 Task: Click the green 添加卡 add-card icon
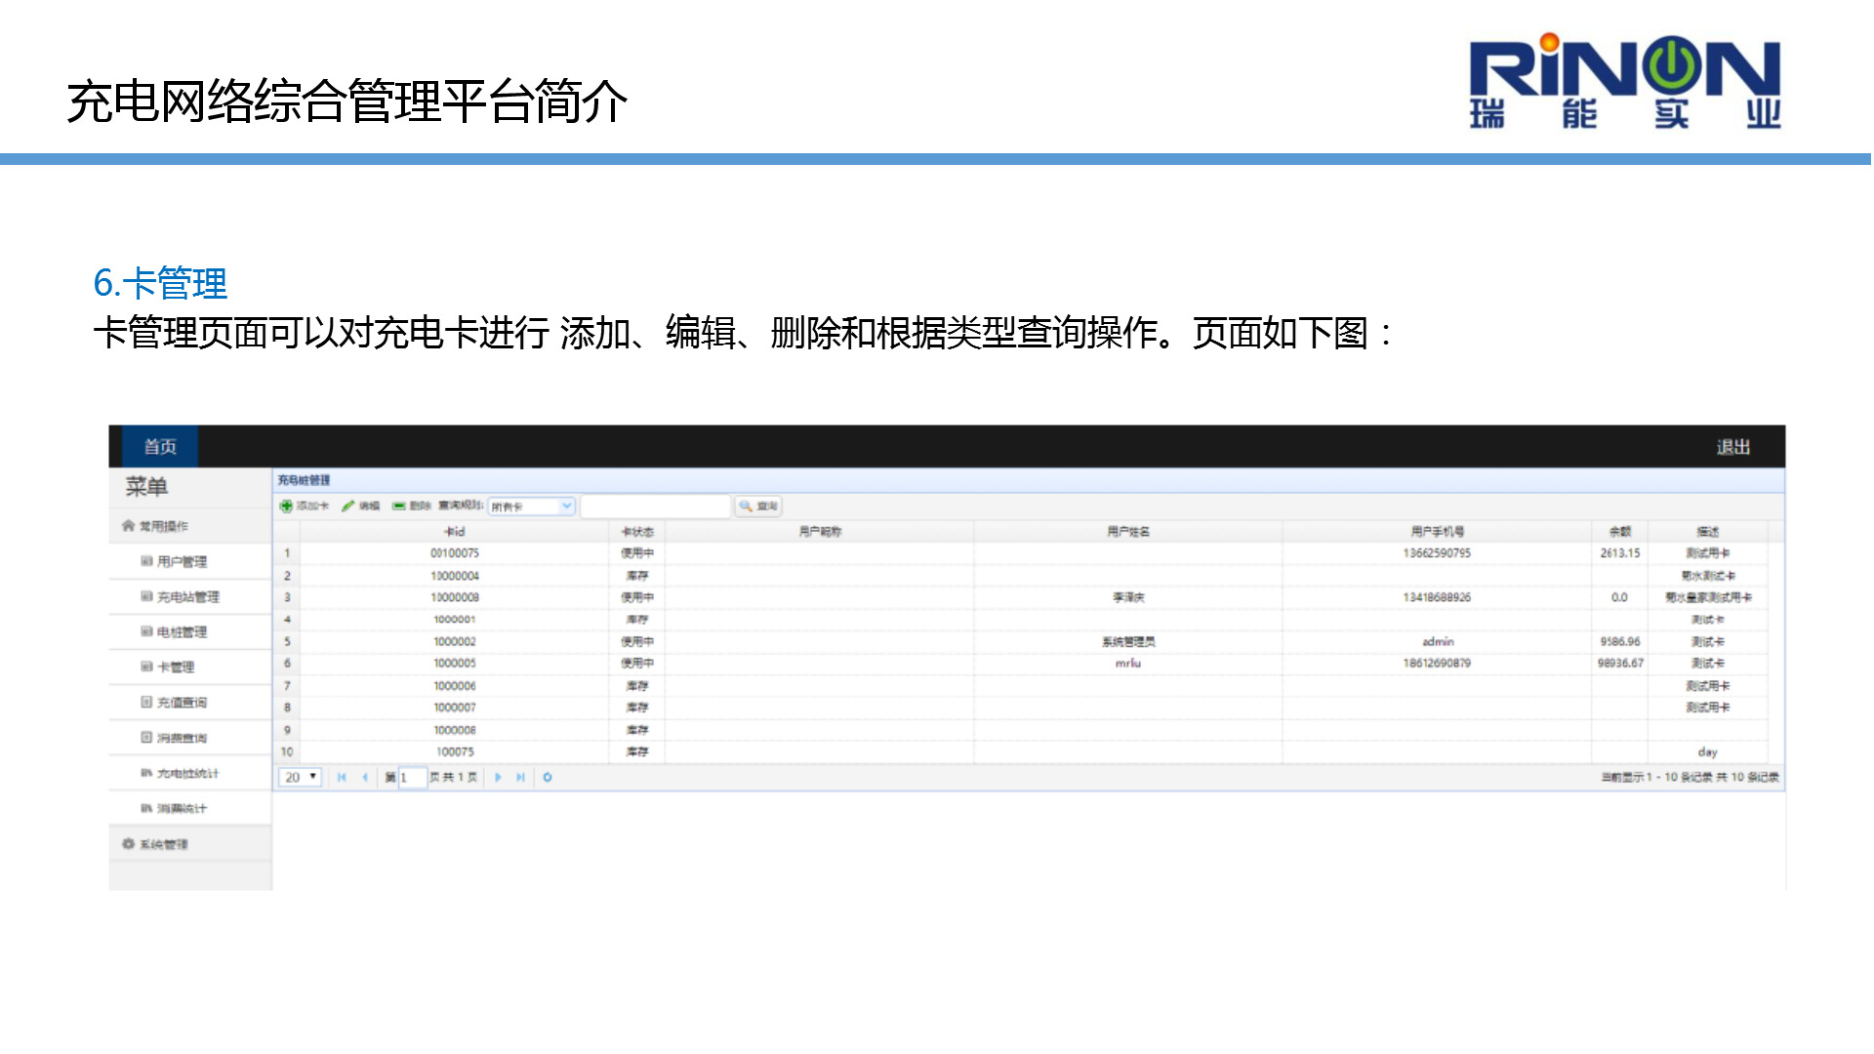click(287, 507)
